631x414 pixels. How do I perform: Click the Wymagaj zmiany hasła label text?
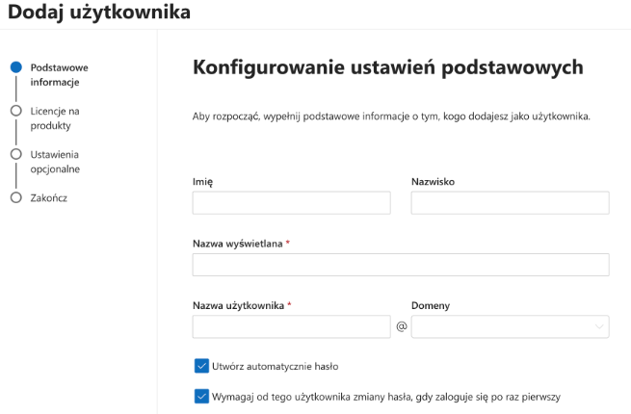pyautogui.click(x=386, y=397)
